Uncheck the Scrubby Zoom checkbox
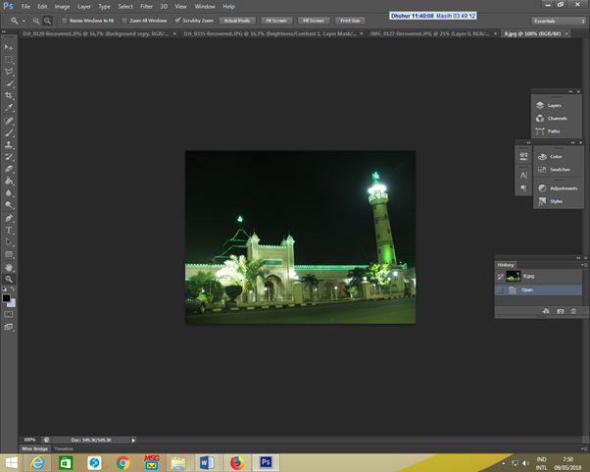The image size is (590, 472). [176, 20]
